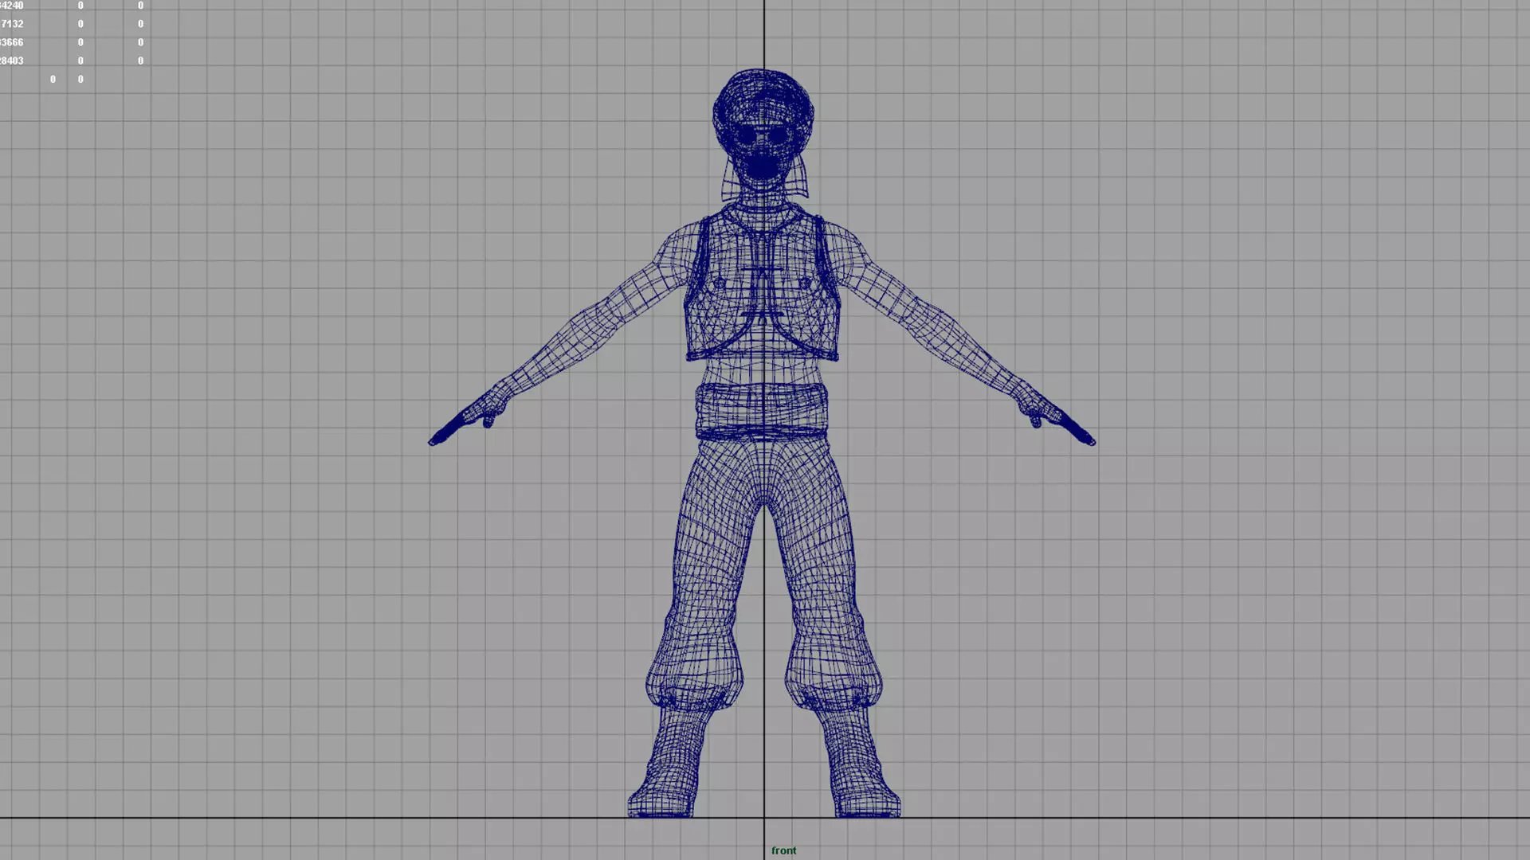Select the vest mesh on the torso
The height and width of the screenshot is (860, 1530).
(x=762, y=282)
